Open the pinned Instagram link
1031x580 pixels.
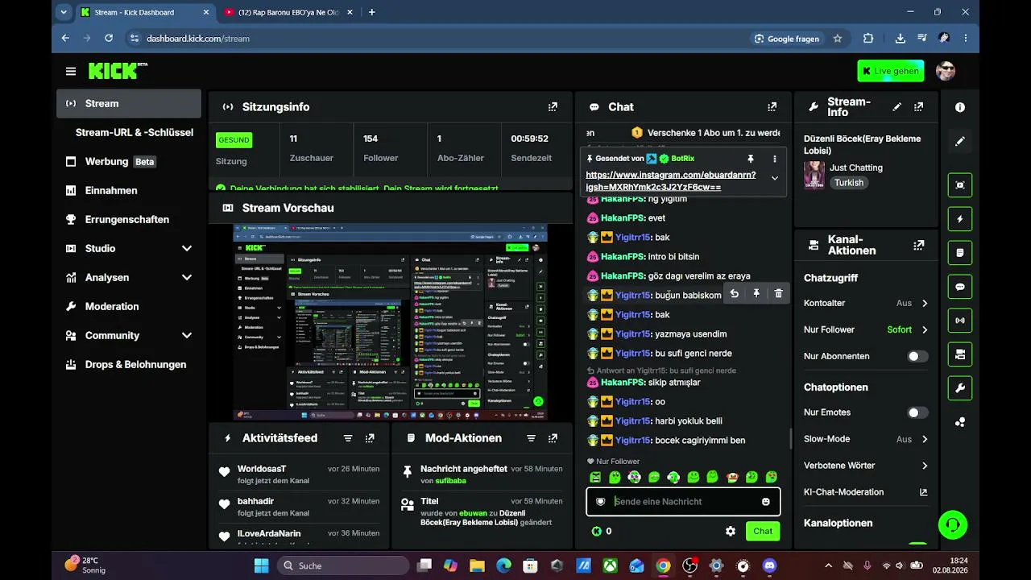pos(671,180)
